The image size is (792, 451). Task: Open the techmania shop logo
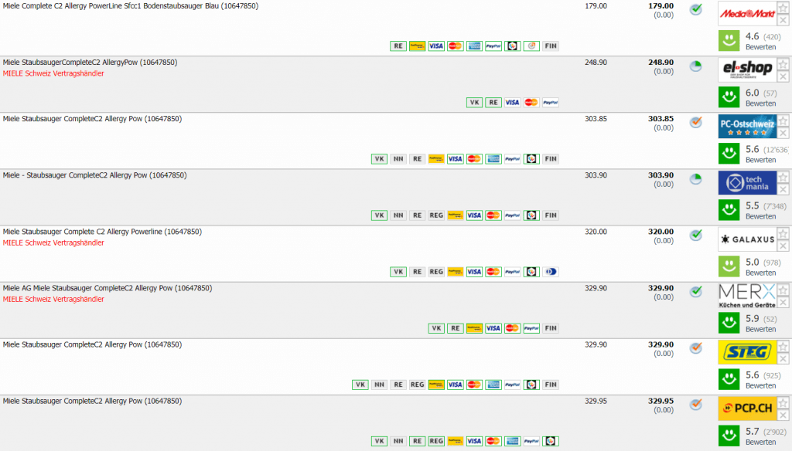pyautogui.click(x=747, y=183)
